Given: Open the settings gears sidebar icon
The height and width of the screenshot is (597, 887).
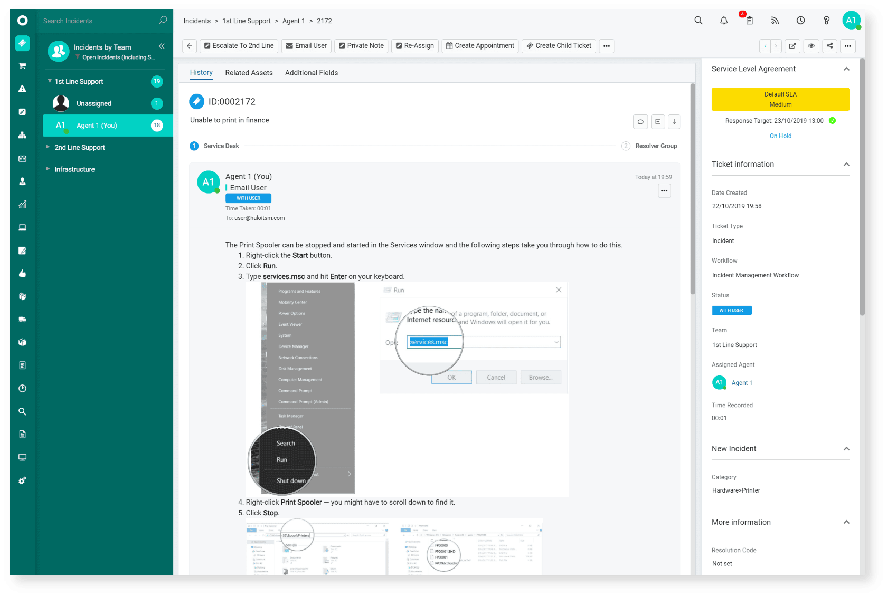Looking at the screenshot, I should (22, 481).
